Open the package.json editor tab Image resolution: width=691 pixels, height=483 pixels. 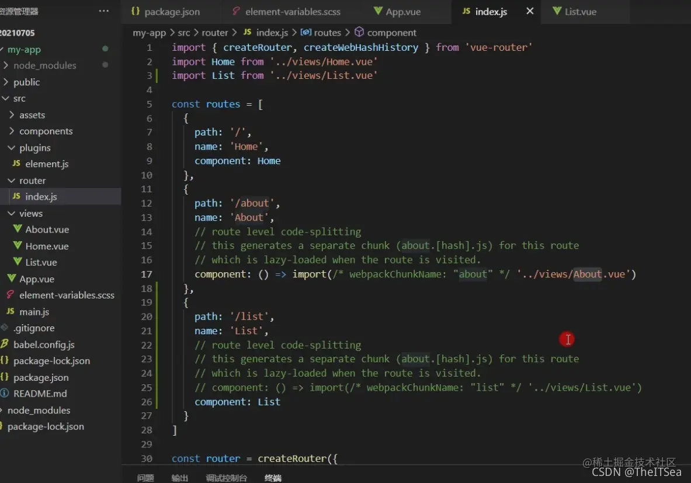[x=165, y=12]
